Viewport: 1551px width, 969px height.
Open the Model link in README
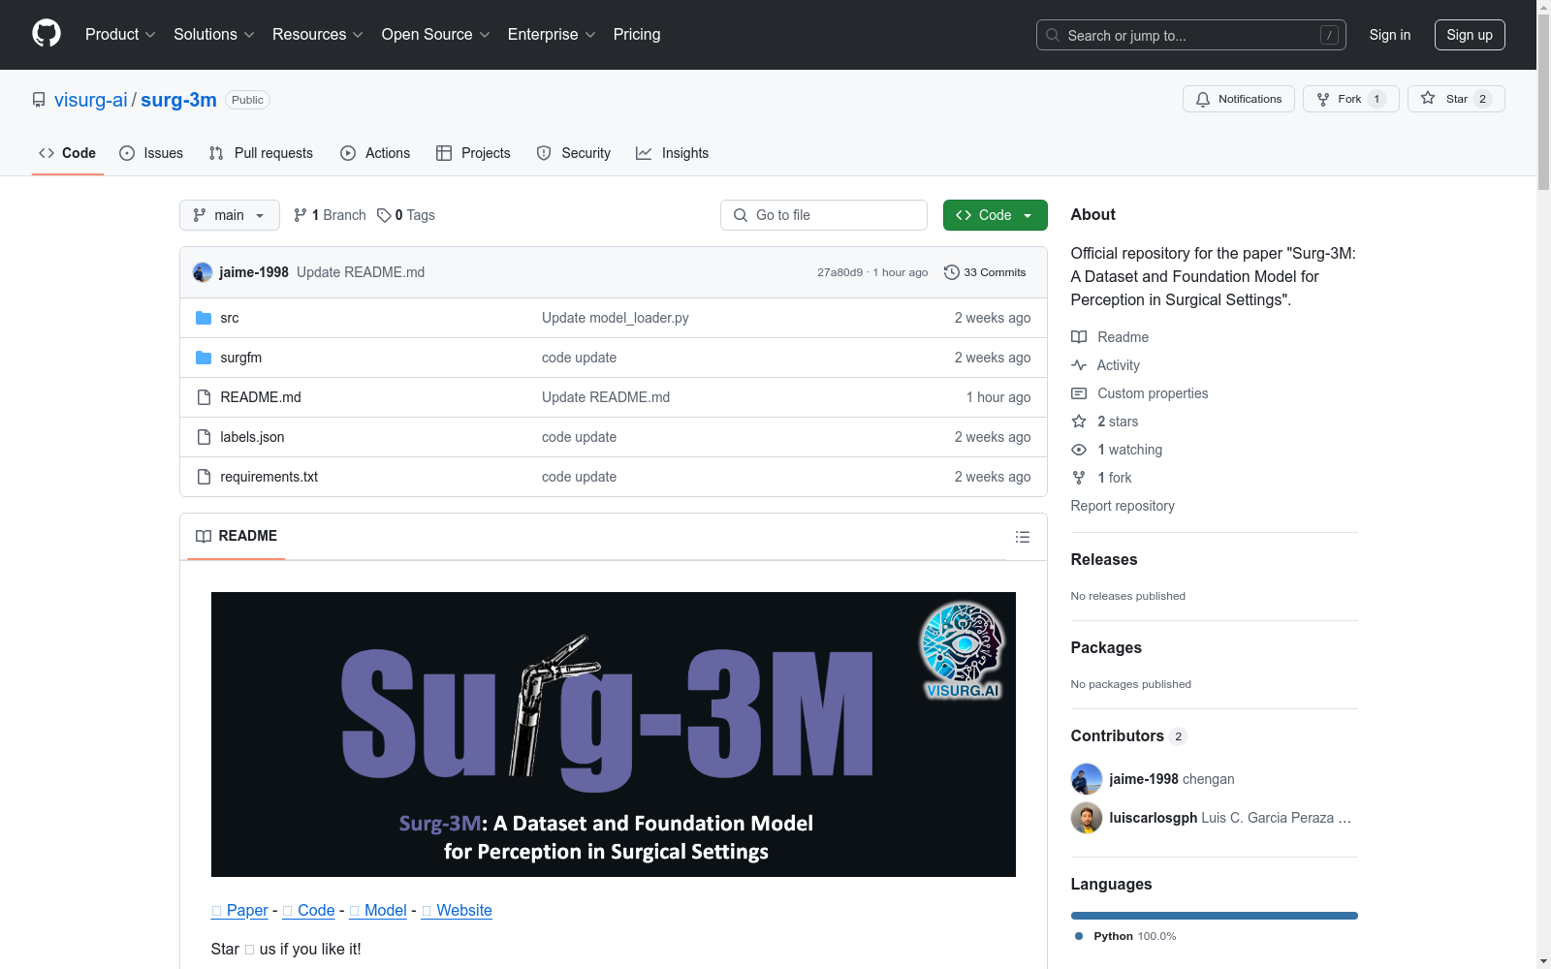point(378,910)
